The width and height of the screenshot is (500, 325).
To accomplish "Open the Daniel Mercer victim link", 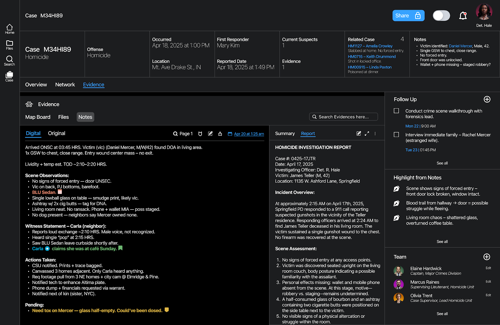I will click(x=460, y=46).
